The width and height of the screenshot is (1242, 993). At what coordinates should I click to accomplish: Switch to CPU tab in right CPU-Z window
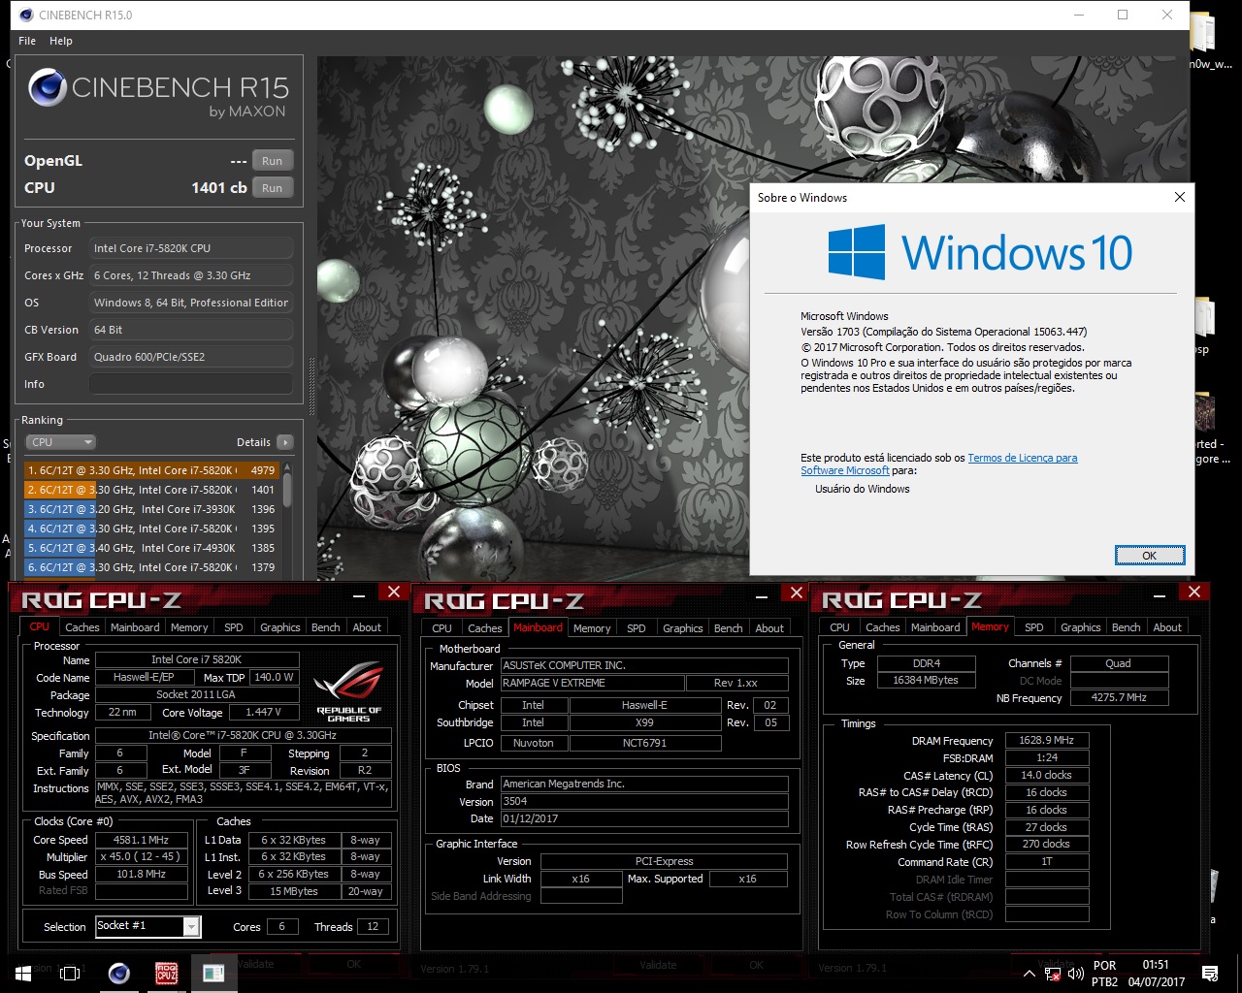click(x=840, y=627)
